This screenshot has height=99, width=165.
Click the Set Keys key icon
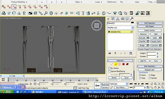click(97, 86)
